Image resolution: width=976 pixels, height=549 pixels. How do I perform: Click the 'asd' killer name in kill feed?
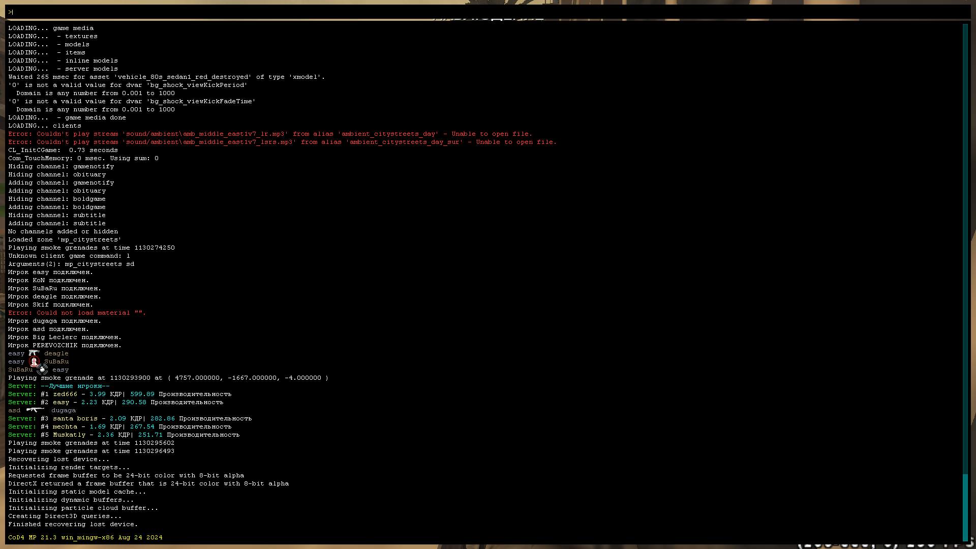click(14, 410)
